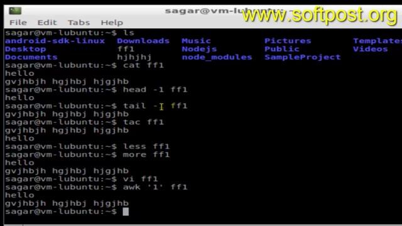Click the 'less ff1' command line
The image size is (402, 226).
(87, 146)
